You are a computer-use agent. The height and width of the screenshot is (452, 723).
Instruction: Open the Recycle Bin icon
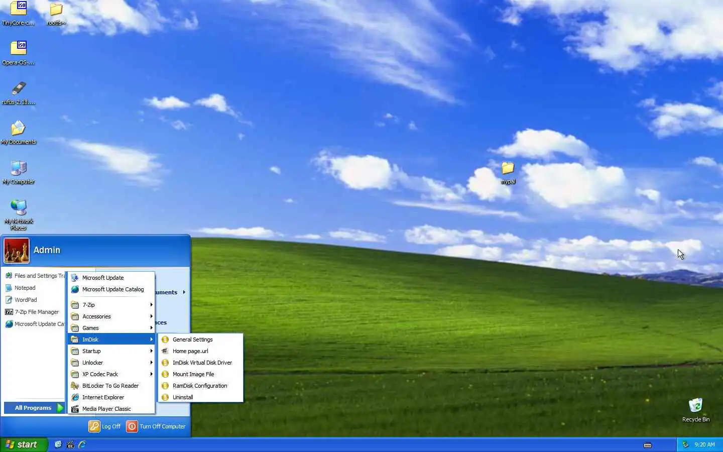coord(696,410)
